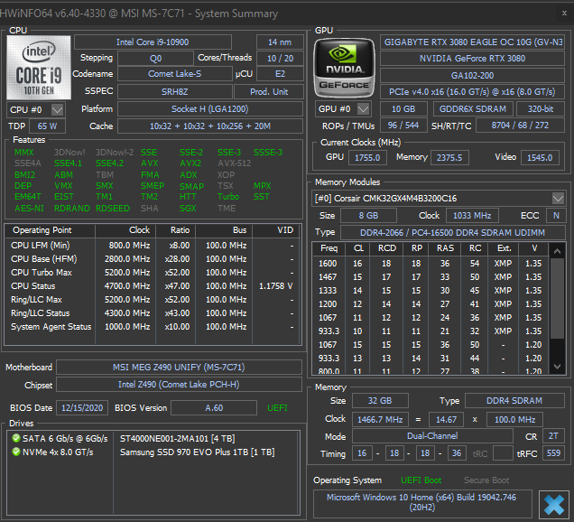Click the blue X close icon at bottom
Viewport: 574px width, 522px height.
553,505
